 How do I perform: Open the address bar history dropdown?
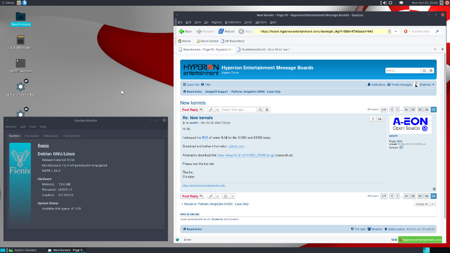point(396,31)
